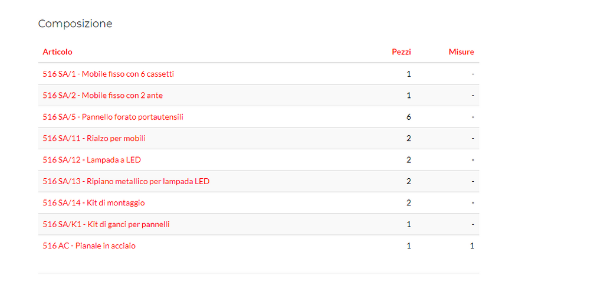
Task: Click the Misure value 1 for Pianale in acciaio
Action: pos(472,246)
